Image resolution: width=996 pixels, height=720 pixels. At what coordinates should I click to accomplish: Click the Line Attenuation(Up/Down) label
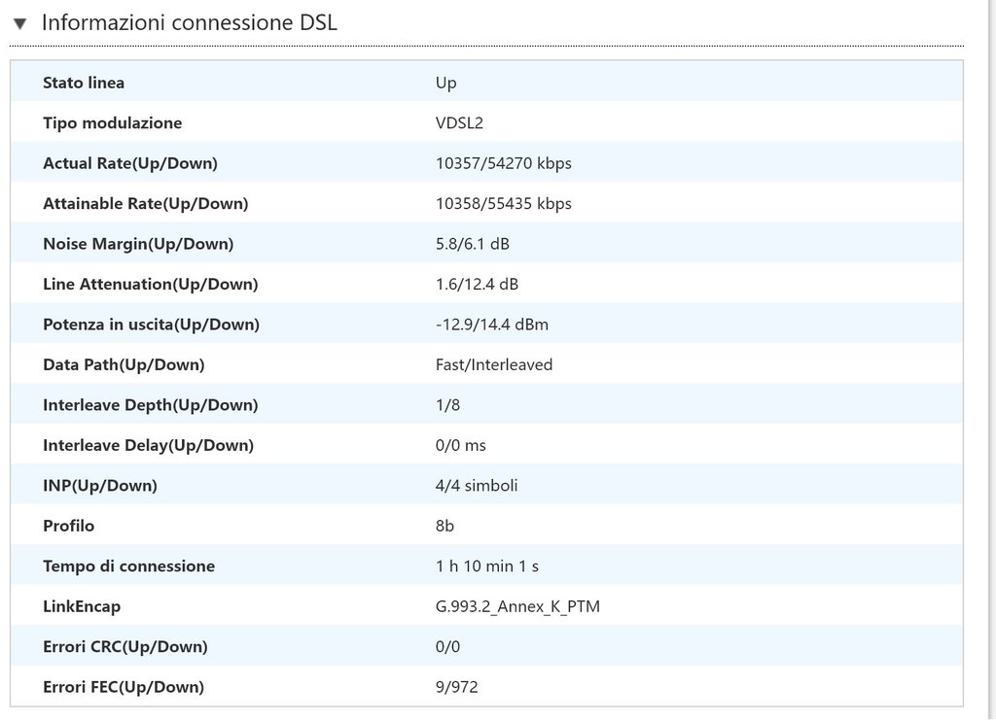pyautogui.click(x=150, y=285)
